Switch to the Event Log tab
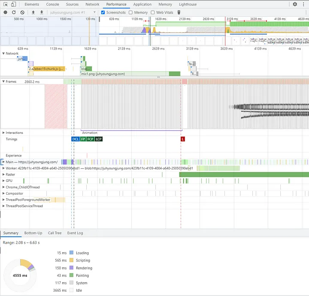 tap(75, 233)
